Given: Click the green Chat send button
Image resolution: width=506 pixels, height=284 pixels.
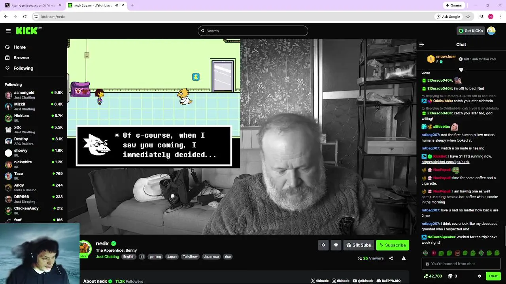Looking at the screenshot, I should (493, 276).
